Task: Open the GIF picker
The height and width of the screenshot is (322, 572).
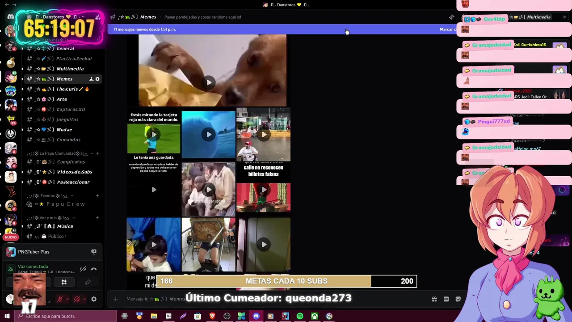Action: [446, 299]
